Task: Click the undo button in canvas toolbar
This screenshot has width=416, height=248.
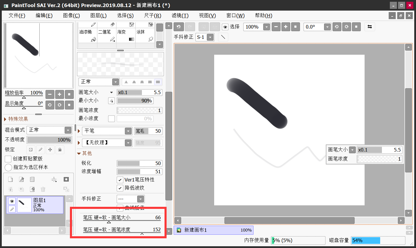Action: click(x=179, y=27)
